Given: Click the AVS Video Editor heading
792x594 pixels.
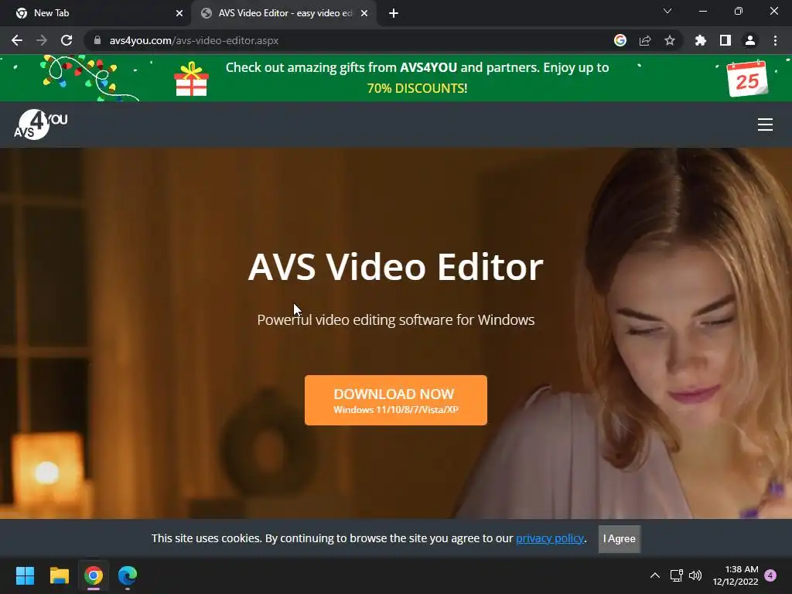Looking at the screenshot, I should pos(395,266).
